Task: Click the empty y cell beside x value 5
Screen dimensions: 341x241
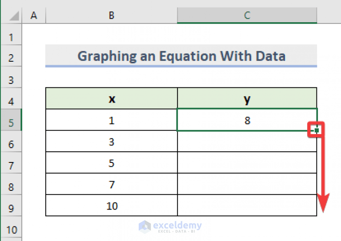Action: click(247, 163)
